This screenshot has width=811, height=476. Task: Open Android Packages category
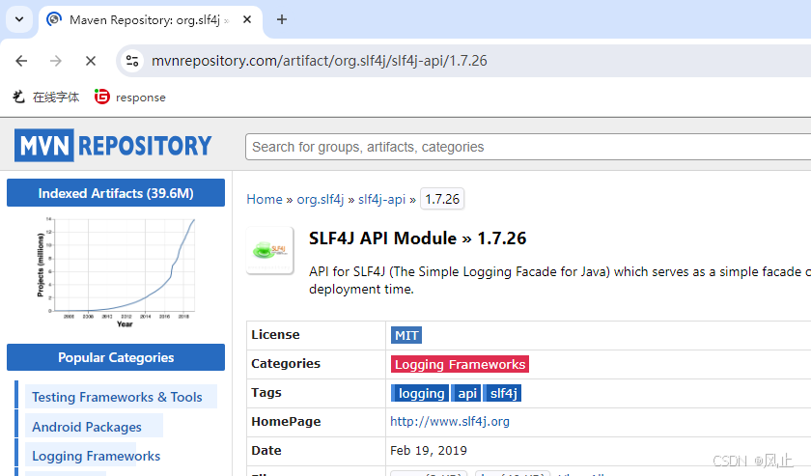pyautogui.click(x=87, y=427)
